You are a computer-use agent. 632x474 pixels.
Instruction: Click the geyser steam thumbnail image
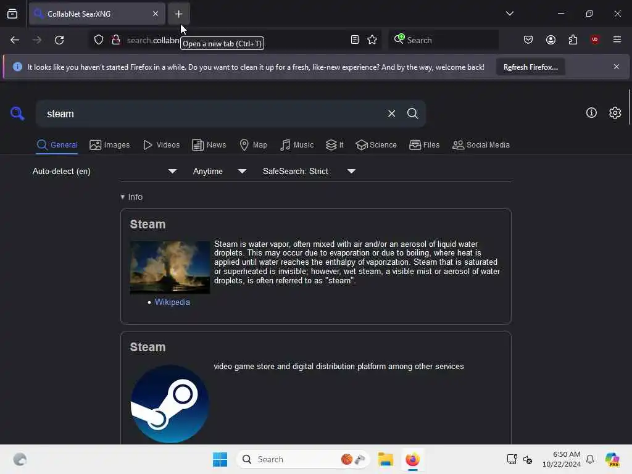tap(170, 267)
